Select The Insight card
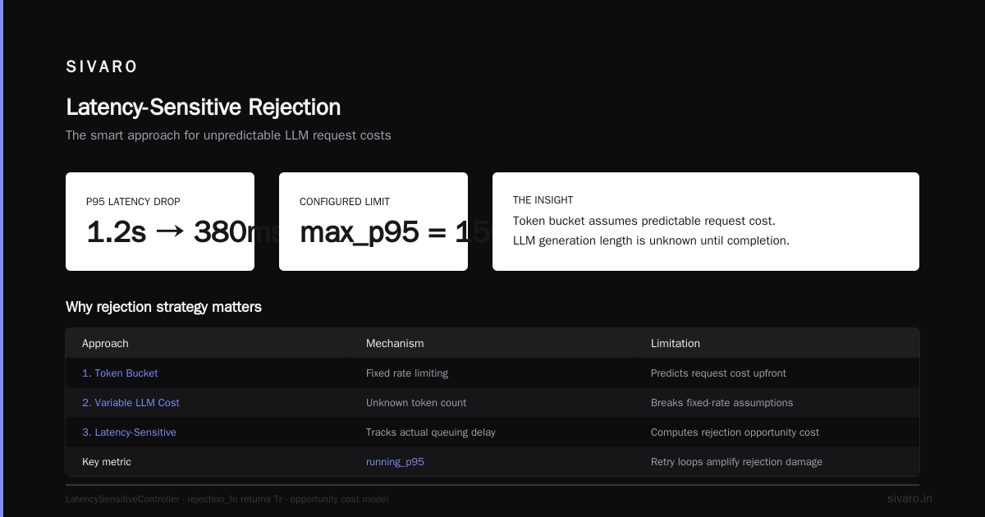Image resolution: width=985 pixels, height=517 pixels. (706, 222)
